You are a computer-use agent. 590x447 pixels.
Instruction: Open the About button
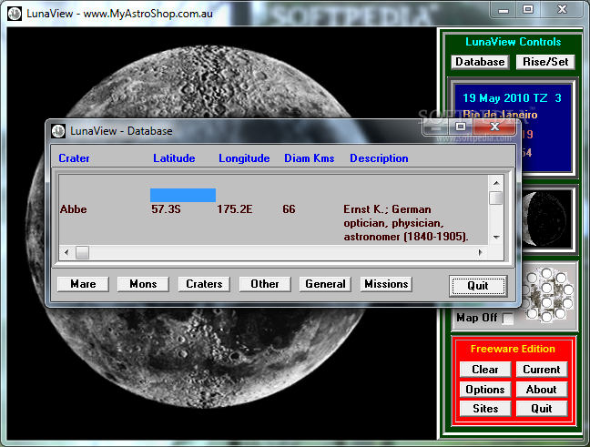pos(542,389)
